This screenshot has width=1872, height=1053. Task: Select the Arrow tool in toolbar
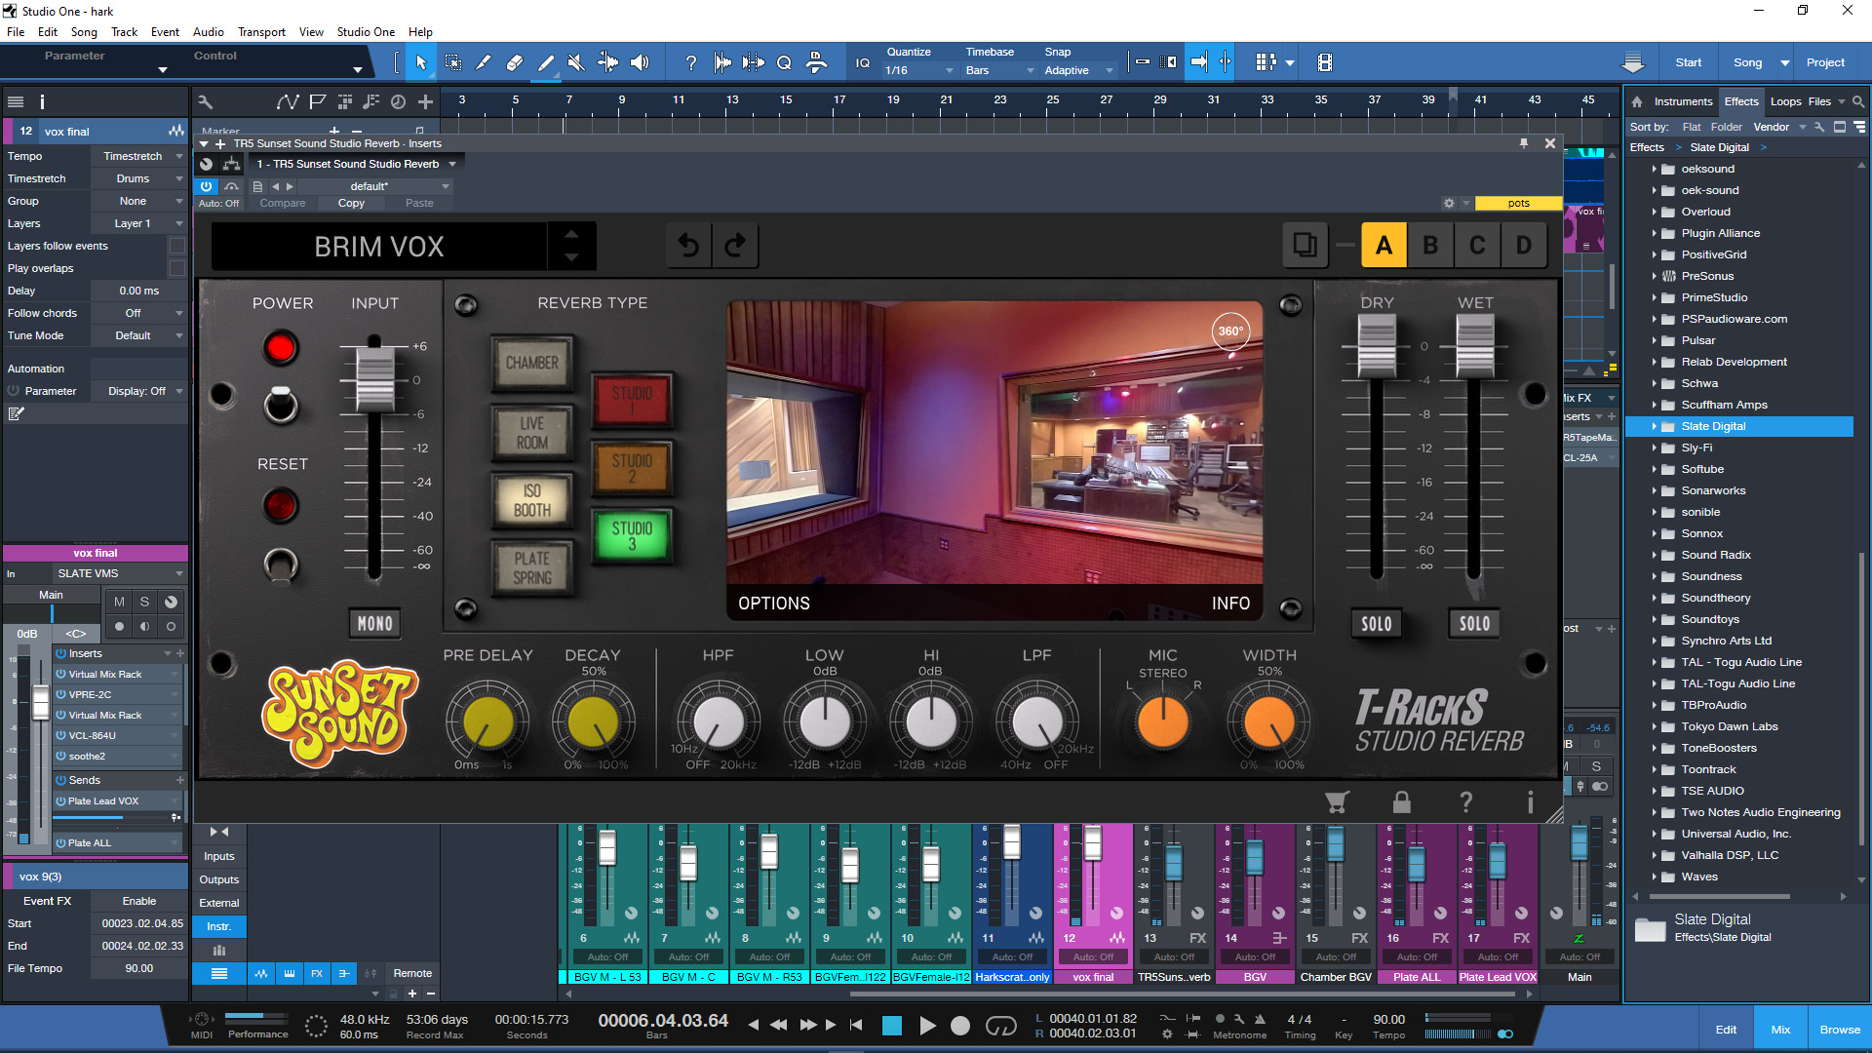(x=421, y=62)
